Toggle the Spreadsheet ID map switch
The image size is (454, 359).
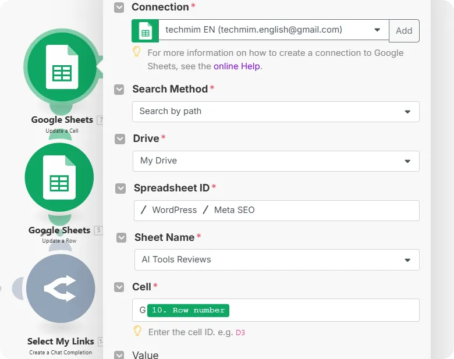click(120, 188)
